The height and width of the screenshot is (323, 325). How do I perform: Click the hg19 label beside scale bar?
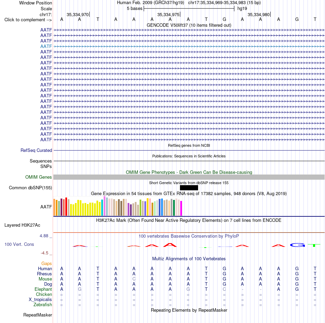(x=242, y=9)
